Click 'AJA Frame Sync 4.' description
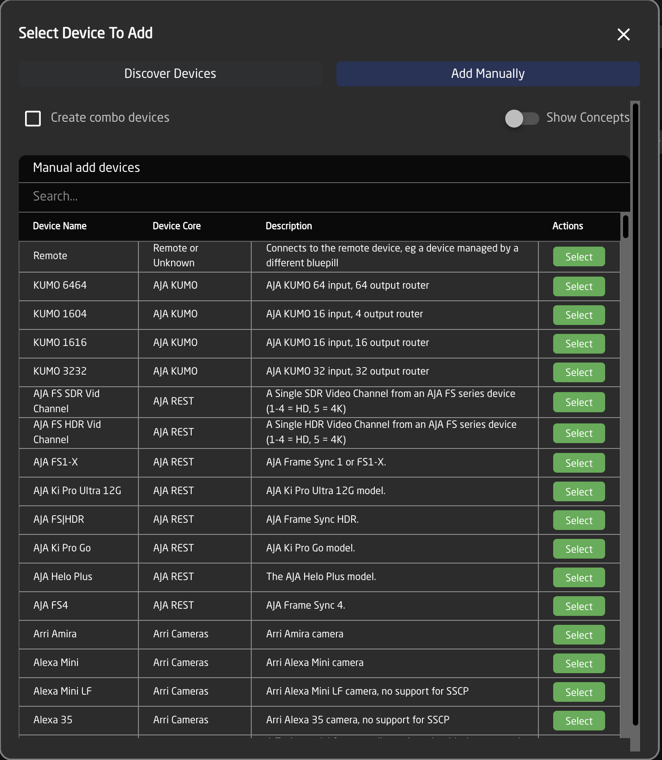662x760 pixels. coord(305,606)
